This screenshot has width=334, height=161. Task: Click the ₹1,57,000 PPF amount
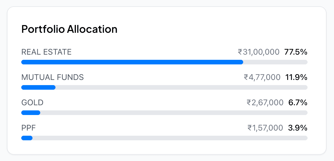click(265, 128)
